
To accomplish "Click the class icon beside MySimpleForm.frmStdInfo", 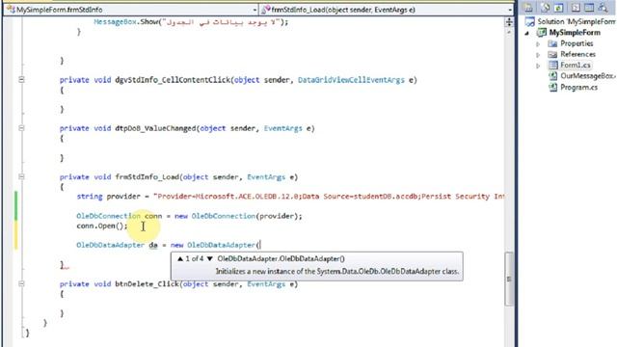I will click(11, 10).
